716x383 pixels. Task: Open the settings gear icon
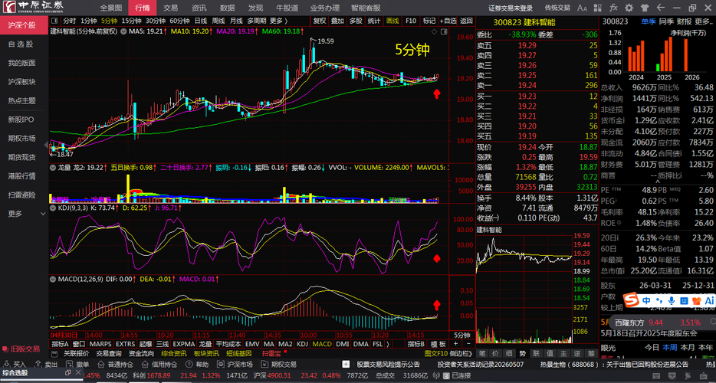[x=629, y=8]
